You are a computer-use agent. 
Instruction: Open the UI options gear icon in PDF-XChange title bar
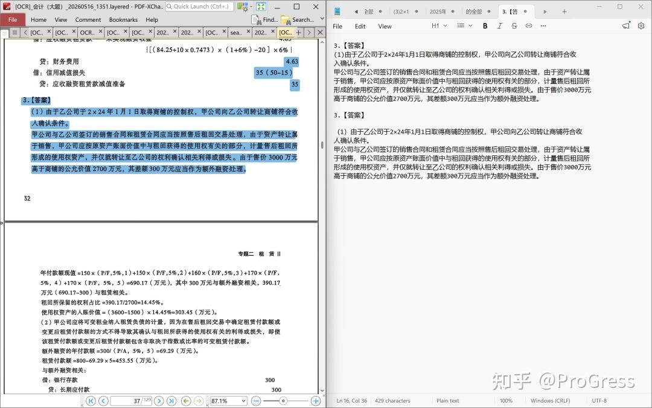pos(242,7)
